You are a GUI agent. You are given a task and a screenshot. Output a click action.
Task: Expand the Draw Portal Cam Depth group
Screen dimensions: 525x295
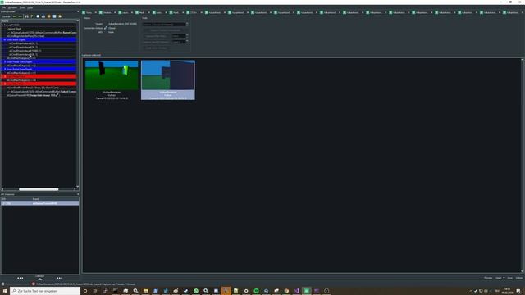[5, 69]
